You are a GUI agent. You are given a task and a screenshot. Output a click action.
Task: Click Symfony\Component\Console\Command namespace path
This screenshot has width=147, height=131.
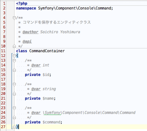coord(74,8)
